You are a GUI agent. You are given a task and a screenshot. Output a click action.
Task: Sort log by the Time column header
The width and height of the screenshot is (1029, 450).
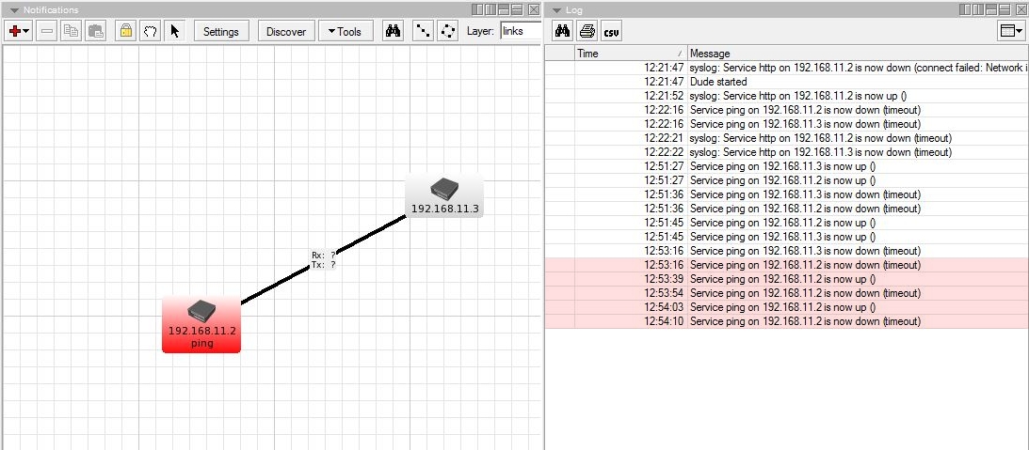pos(632,54)
